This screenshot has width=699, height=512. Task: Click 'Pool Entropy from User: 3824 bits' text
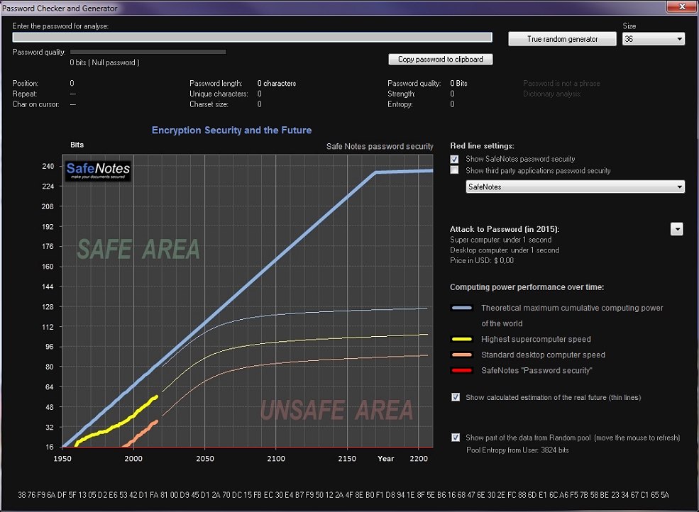tap(517, 450)
